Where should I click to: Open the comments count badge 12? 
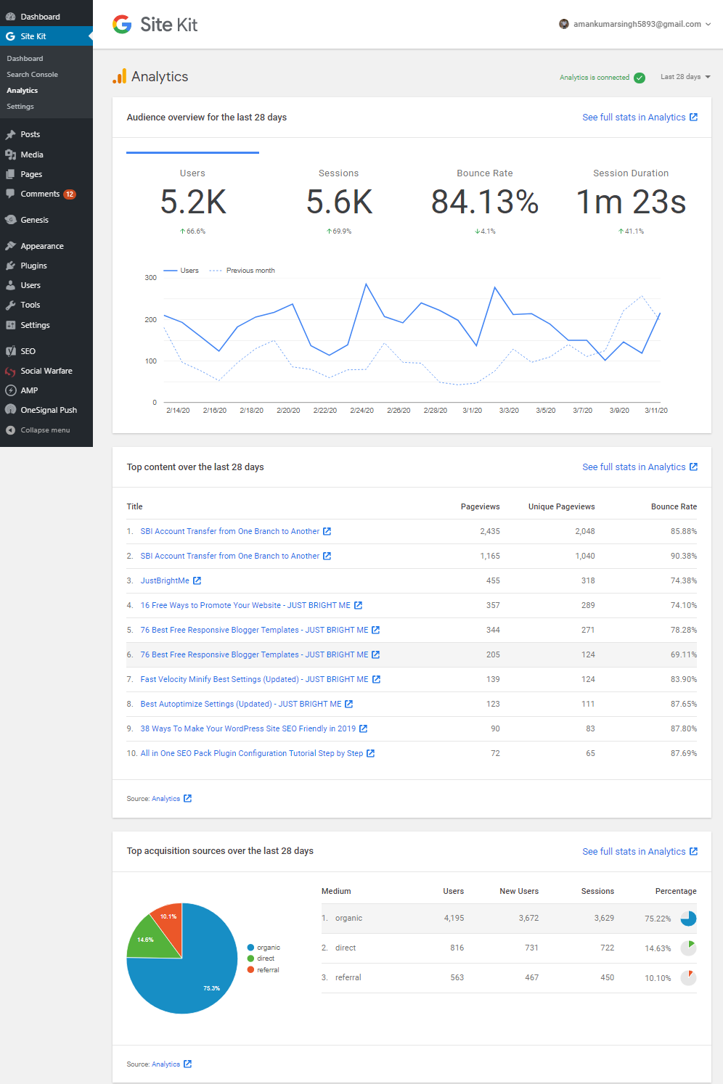[x=70, y=194]
